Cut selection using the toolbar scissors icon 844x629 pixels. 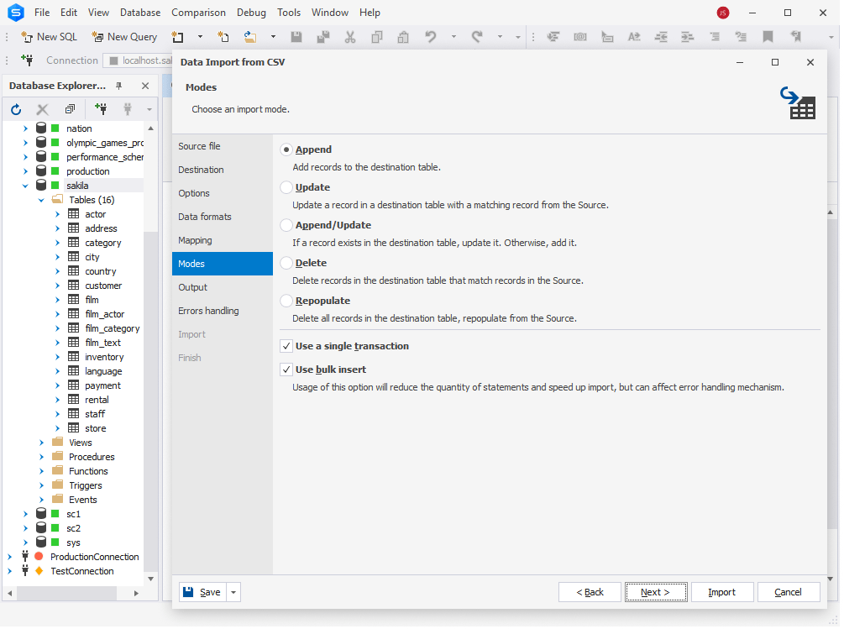pos(350,36)
